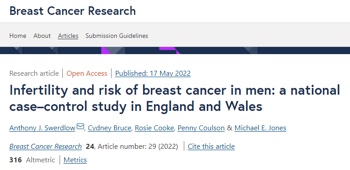Open Submission Guidelines page

coord(117,36)
